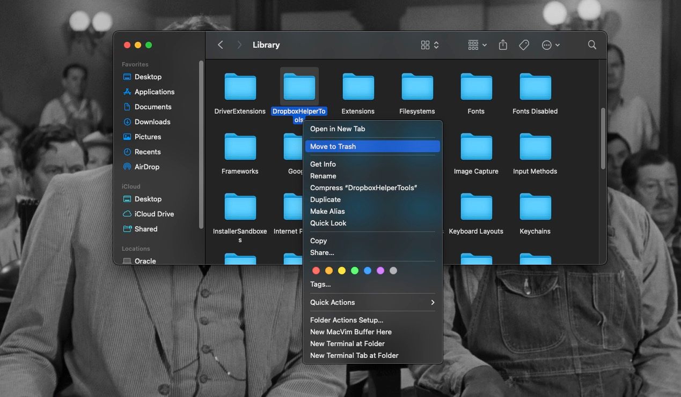Open Quick Actions submenu

click(x=333, y=302)
